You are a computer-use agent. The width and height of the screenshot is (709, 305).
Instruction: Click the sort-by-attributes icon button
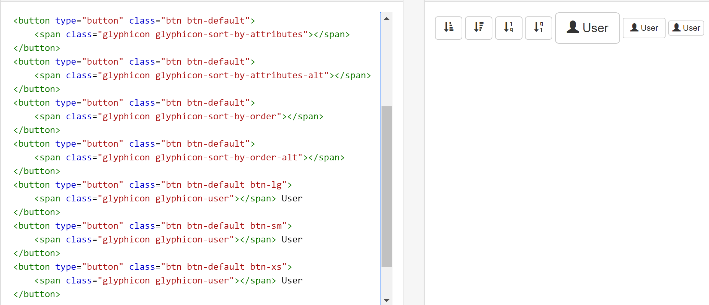tap(448, 28)
